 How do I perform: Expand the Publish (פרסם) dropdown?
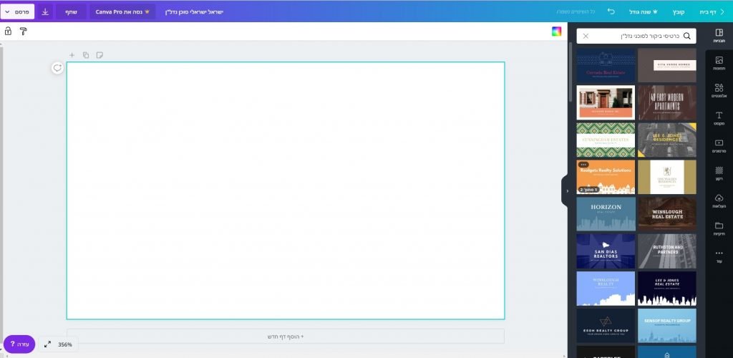point(17,11)
